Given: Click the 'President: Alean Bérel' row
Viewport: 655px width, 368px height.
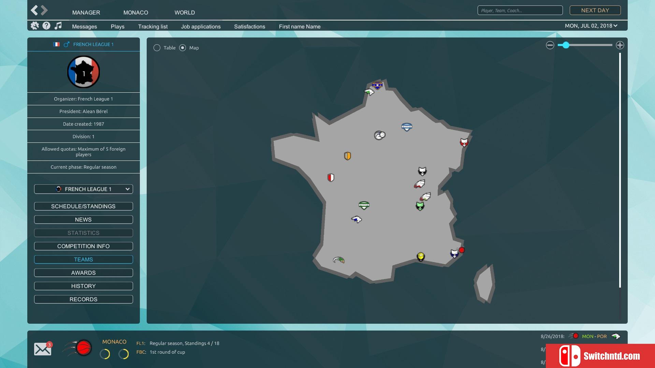Looking at the screenshot, I should [x=84, y=111].
